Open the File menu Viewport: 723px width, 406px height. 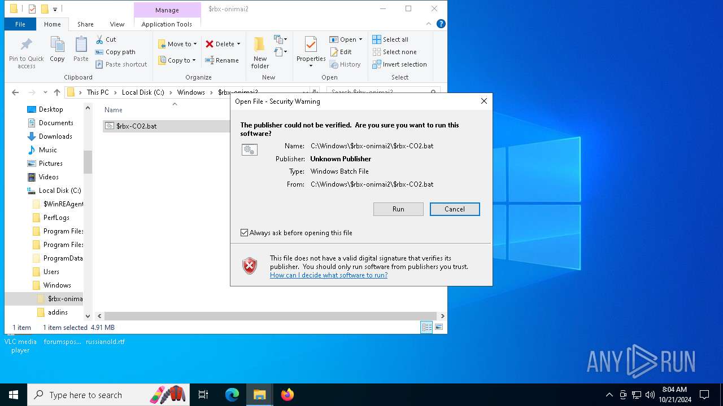[20, 24]
